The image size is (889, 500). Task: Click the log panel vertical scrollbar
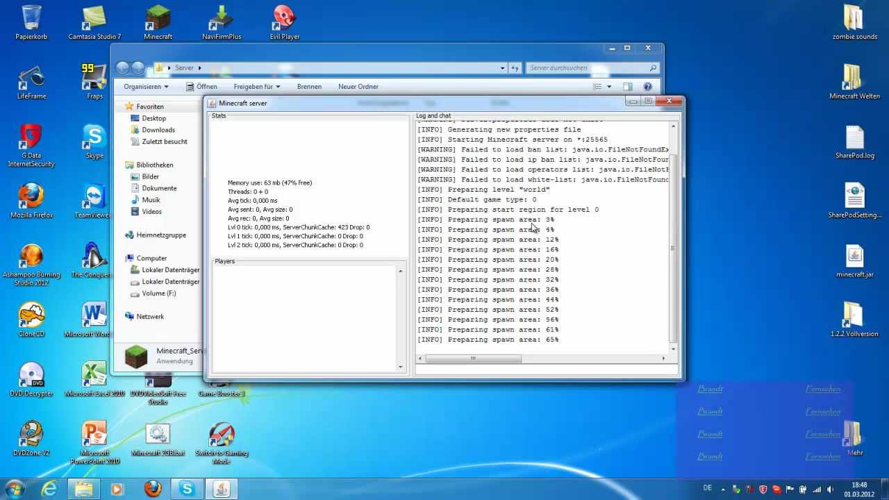click(x=672, y=236)
